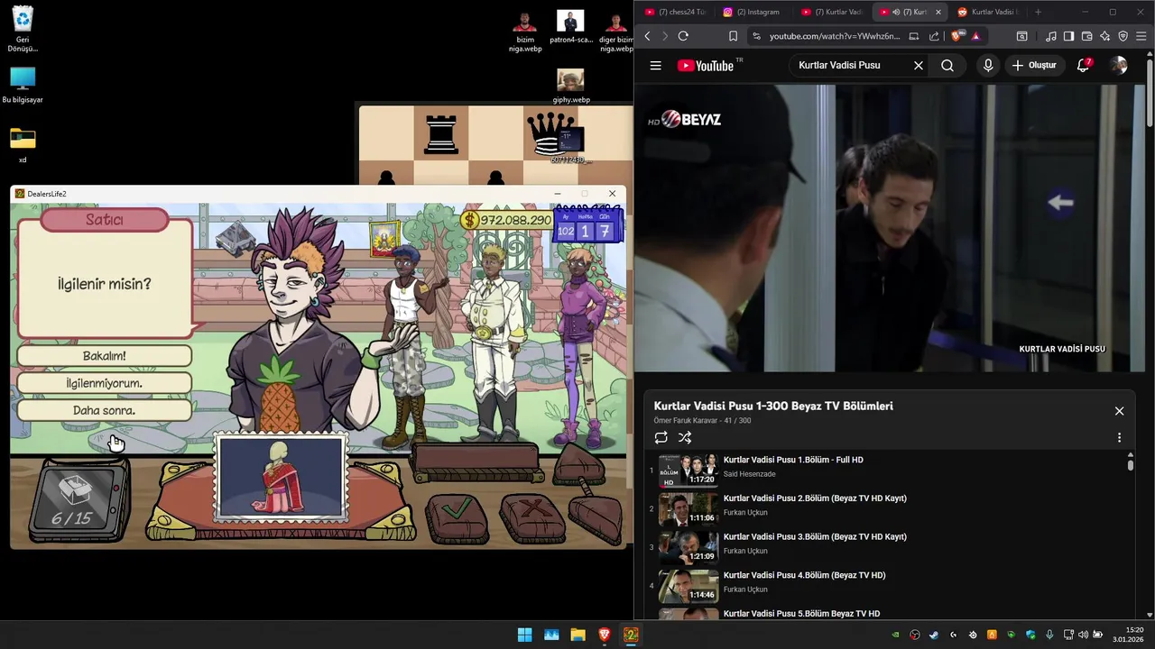
Task: Open Brave Leo AI assistant
Action: coord(1105,36)
